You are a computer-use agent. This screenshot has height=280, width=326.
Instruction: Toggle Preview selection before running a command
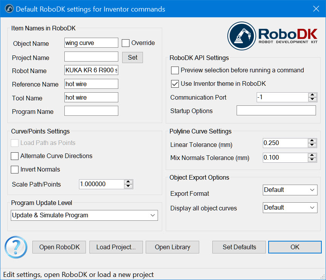(x=175, y=70)
